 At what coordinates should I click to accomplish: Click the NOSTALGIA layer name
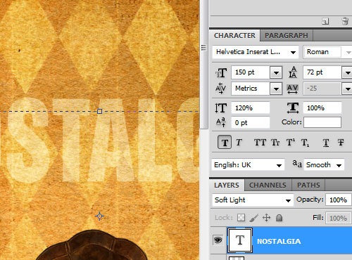279,241
